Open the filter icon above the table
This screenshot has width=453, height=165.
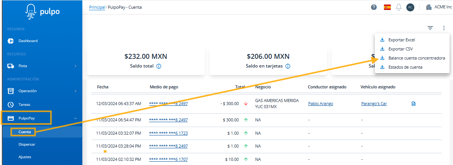click(430, 28)
